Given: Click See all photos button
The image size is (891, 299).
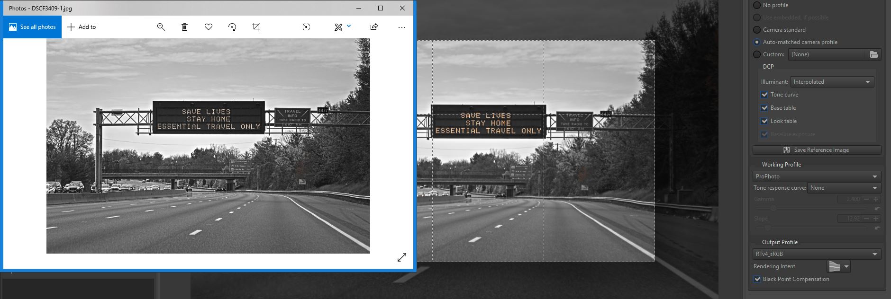Looking at the screenshot, I should 33,27.
